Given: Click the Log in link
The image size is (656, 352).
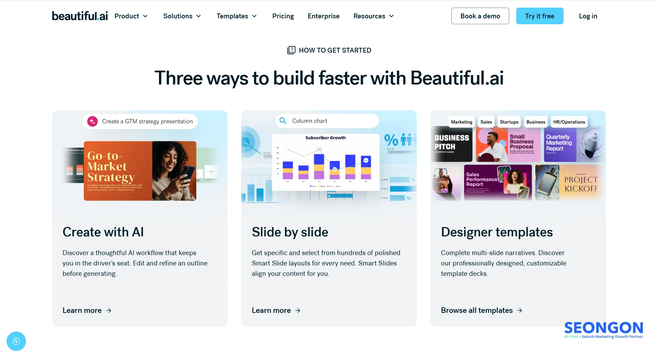Looking at the screenshot, I should coord(588,16).
